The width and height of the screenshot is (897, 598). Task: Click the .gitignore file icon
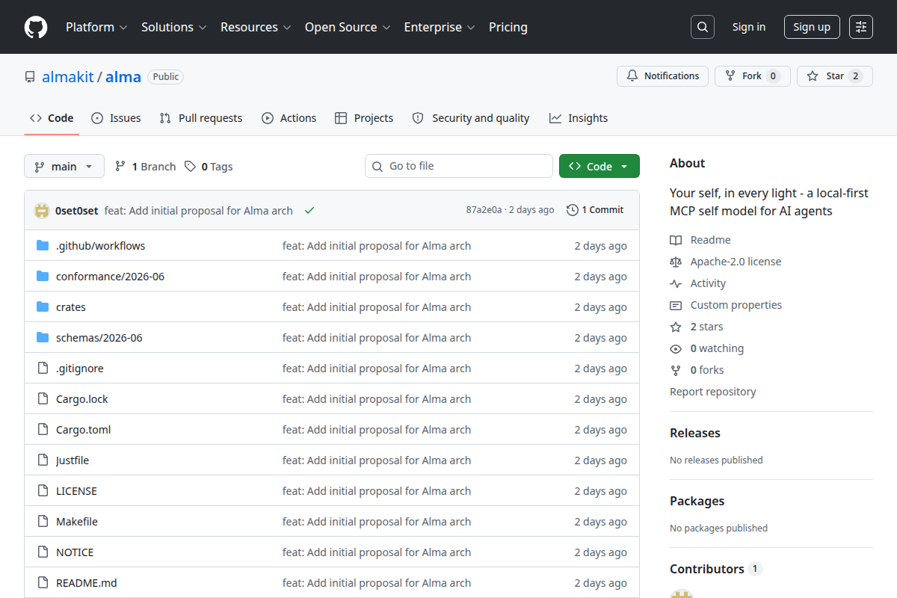point(43,369)
